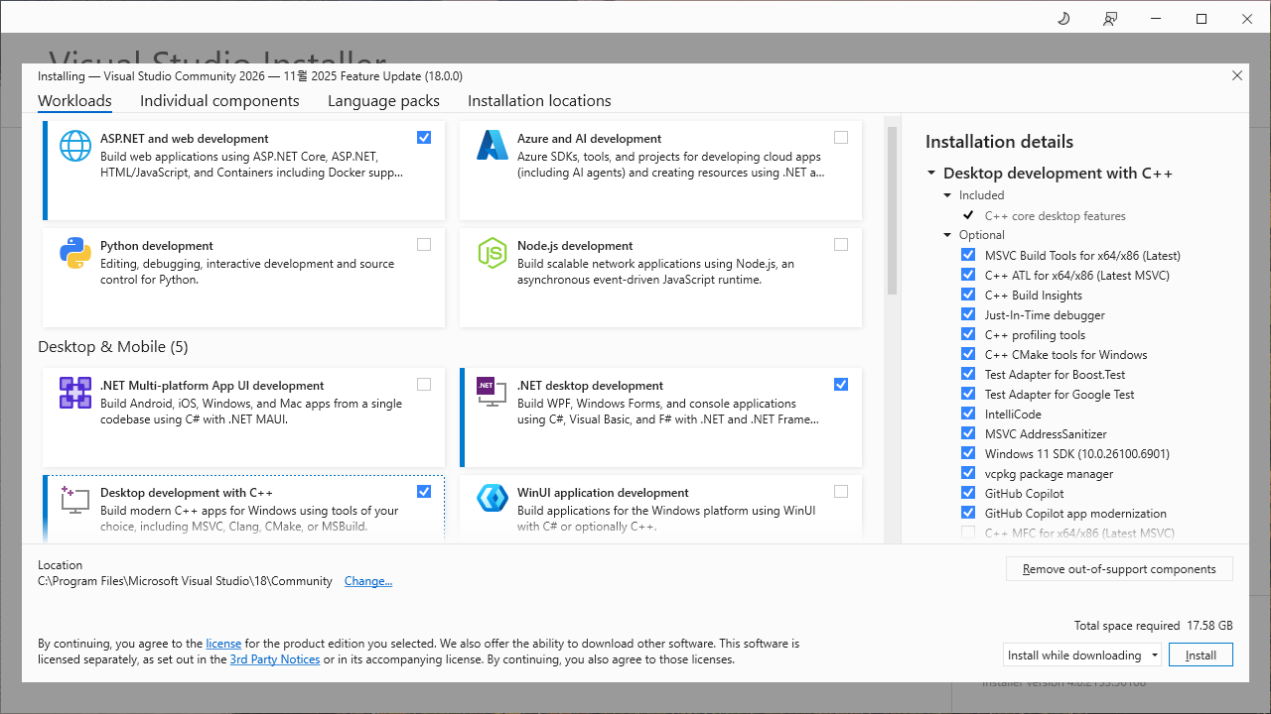Viewport: 1271px width, 714px height.
Task: Check the Python development workload
Action: point(424,245)
